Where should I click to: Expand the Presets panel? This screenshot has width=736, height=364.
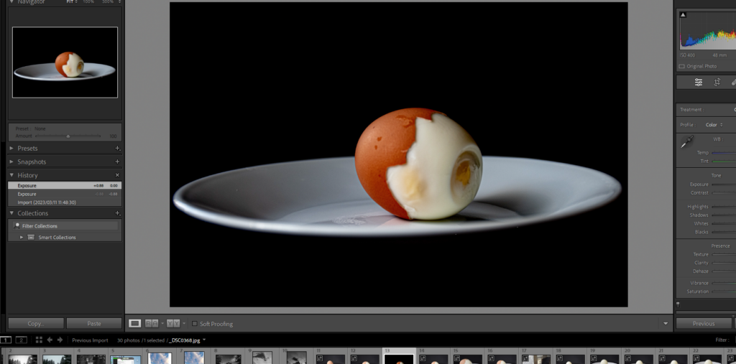(x=12, y=149)
